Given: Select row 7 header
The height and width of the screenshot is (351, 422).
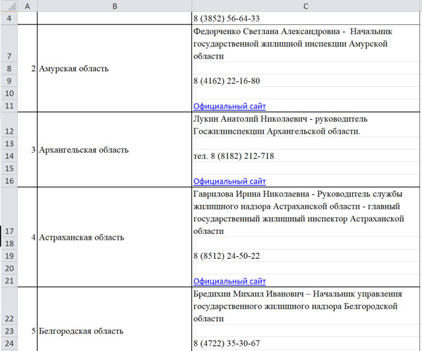Looking at the screenshot, I should (x=9, y=43).
